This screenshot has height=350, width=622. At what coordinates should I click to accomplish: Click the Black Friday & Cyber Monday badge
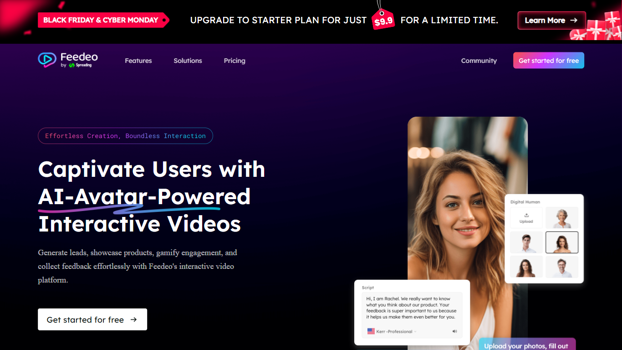[101, 20]
